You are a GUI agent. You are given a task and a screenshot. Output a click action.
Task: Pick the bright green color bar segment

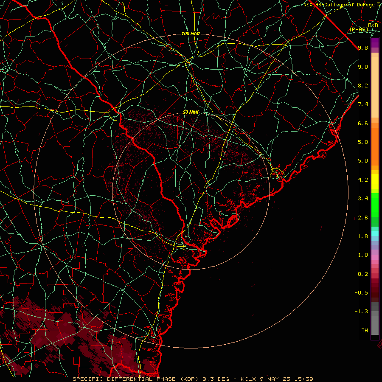point(375,205)
